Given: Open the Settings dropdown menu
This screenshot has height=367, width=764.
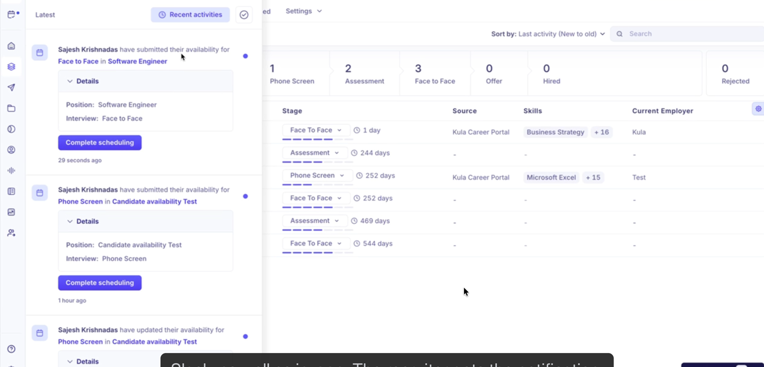Looking at the screenshot, I should (304, 11).
